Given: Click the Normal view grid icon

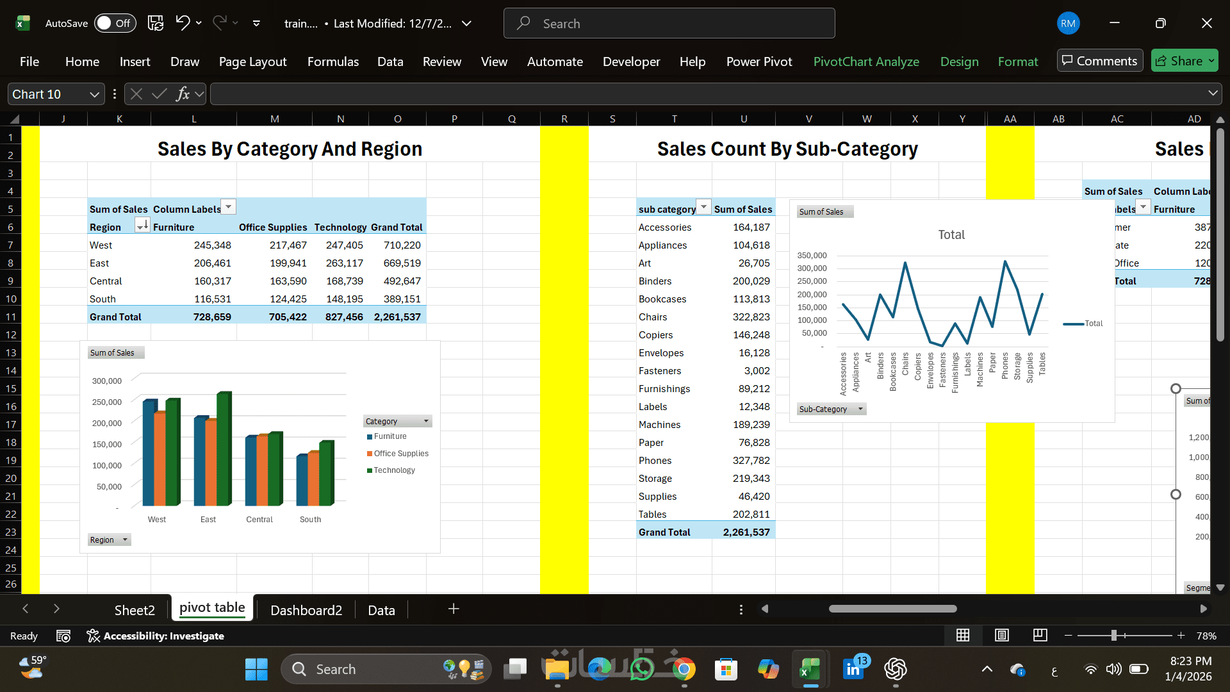Looking at the screenshot, I should [x=962, y=635].
